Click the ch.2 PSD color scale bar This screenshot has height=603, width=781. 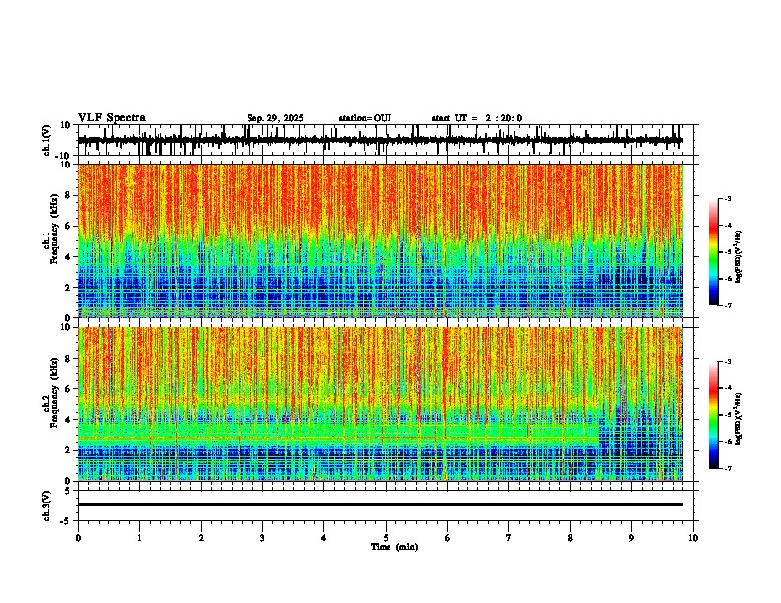tap(714, 415)
